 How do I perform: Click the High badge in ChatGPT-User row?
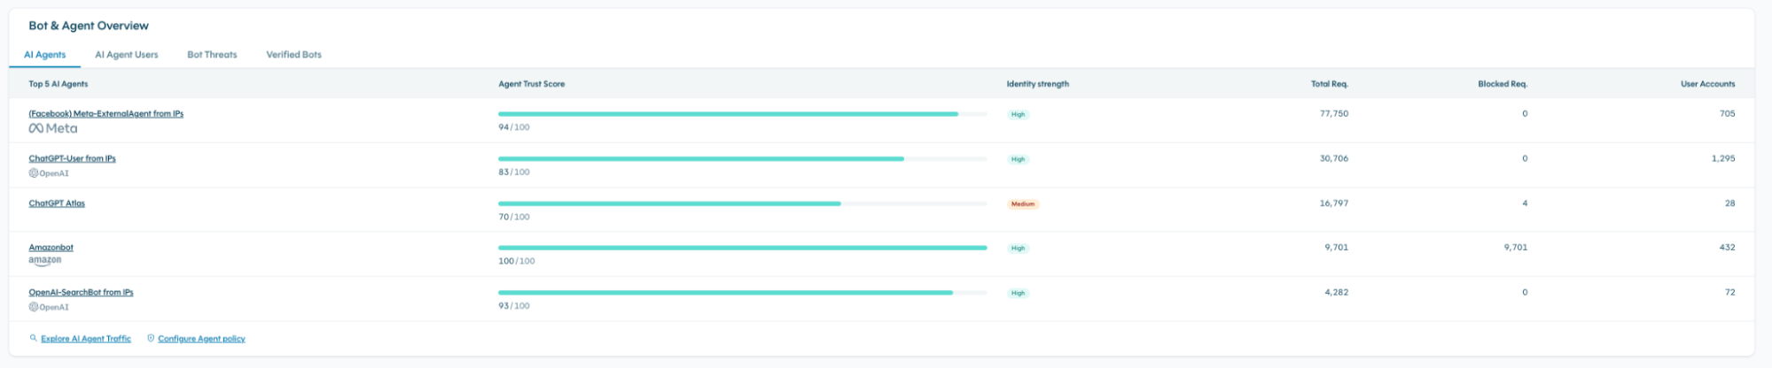point(1018,159)
